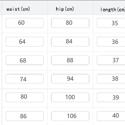Focus the waist field showing 74

pos(25,79)
